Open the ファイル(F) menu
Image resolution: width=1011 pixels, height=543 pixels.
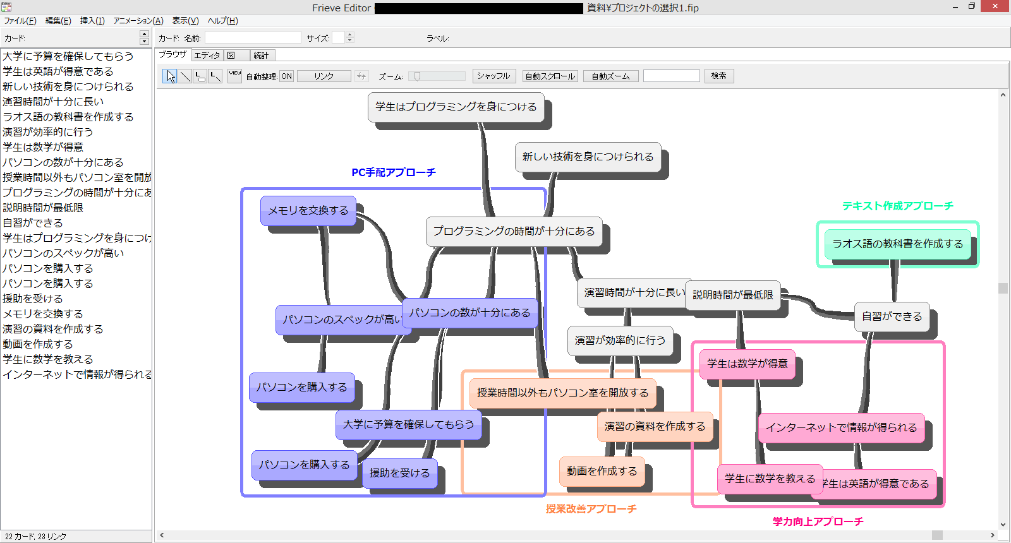click(x=20, y=21)
